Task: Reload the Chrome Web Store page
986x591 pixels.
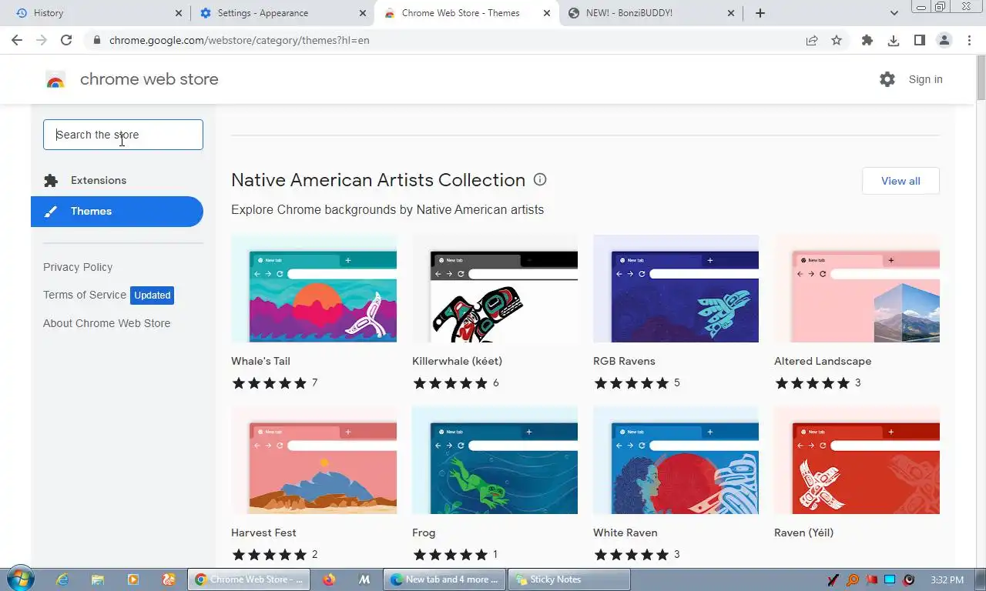Action: coord(66,40)
